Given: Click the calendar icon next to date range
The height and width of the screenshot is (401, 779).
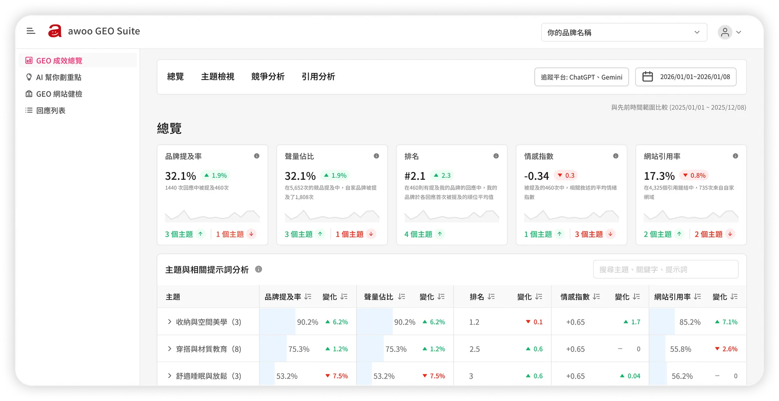Looking at the screenshot, I should (x=648, y=77).
